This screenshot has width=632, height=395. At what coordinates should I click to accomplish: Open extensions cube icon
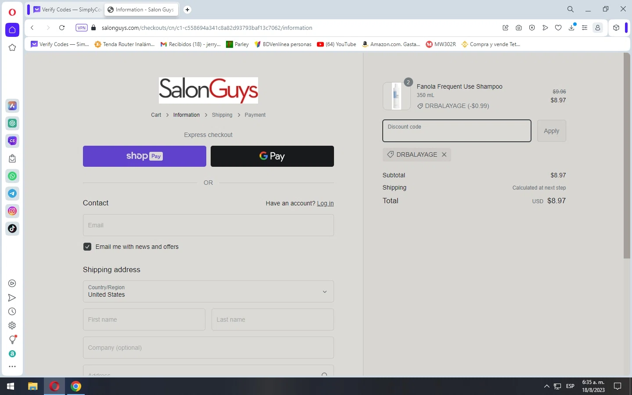pyautogui.click(x=616, y=28)
